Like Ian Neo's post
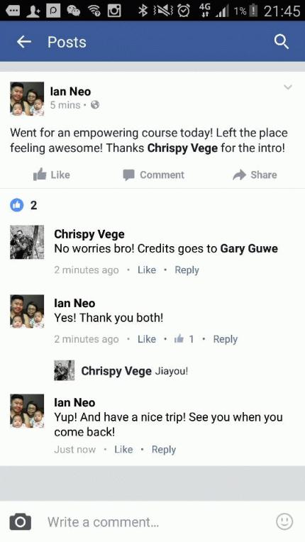Image resolution: width=305 pixels, height=542 pixels. [x=52, y=175]
